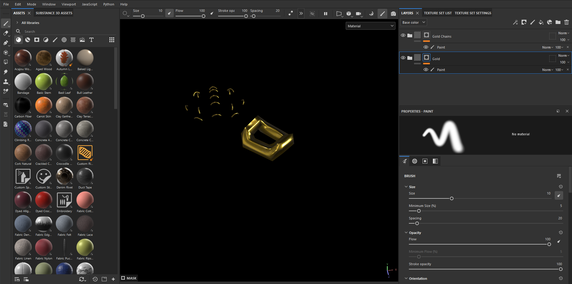Image resolution: width=572 pixels, height=284 pixels.
Task: Click the MASK button below viewport
Action: [129, 278]
